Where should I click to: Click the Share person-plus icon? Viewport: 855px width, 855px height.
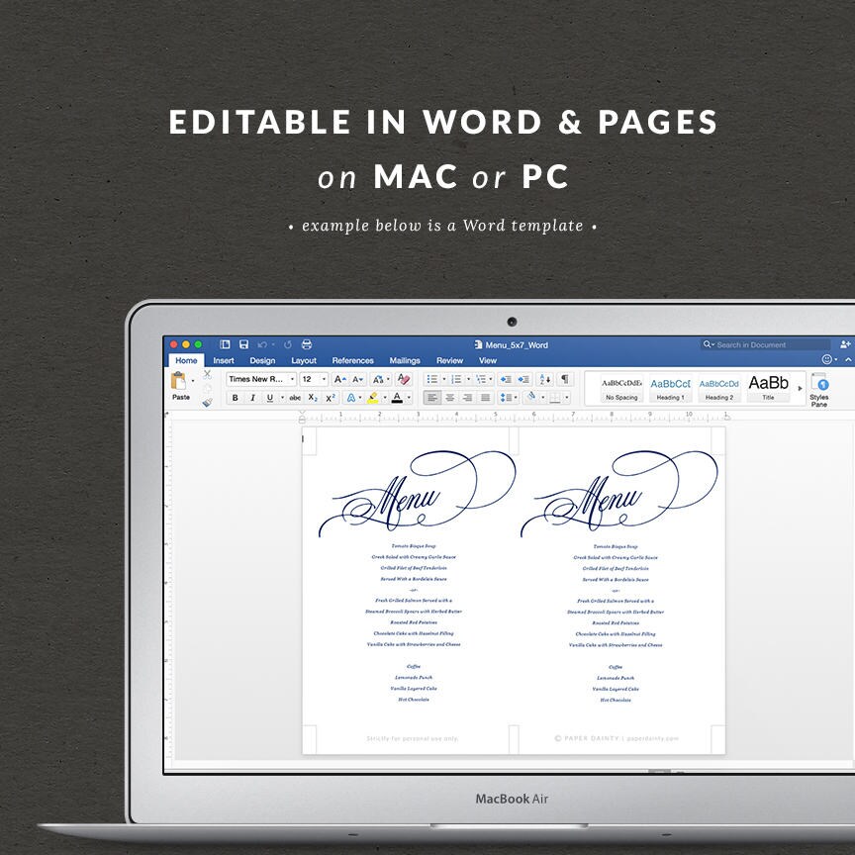point(845,344)
